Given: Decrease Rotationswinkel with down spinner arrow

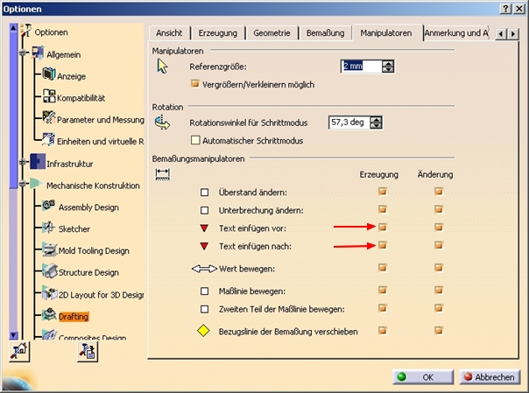Looking at the screenshot, I should point(376,125).
